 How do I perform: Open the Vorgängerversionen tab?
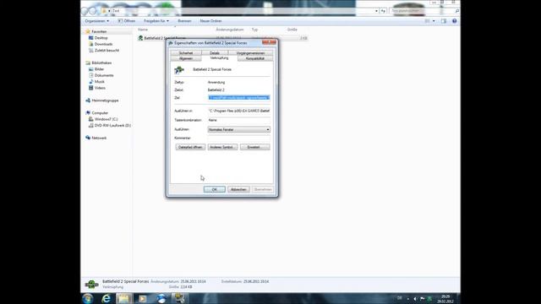click(x=250, y=52)
